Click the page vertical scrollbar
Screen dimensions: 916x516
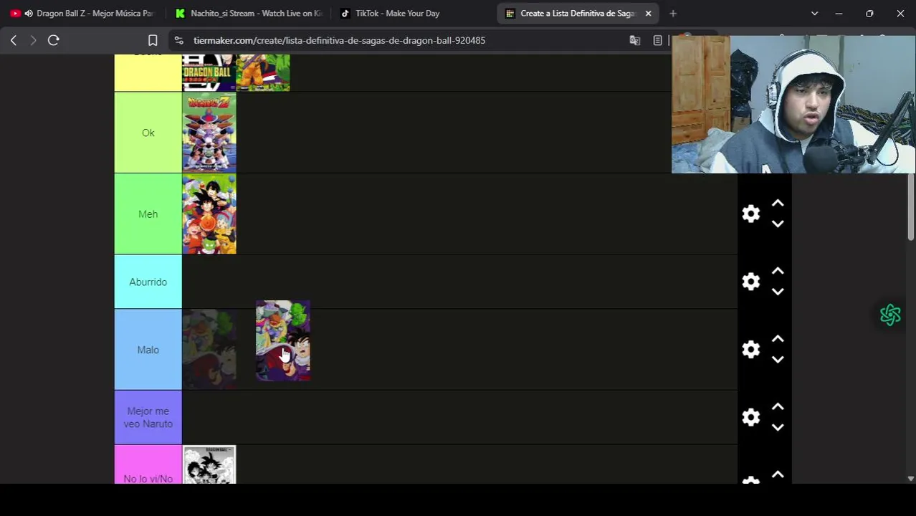[x=911, y=208]
